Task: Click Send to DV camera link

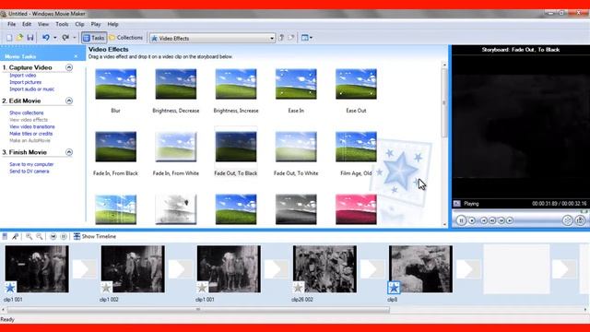Action: (x=29, y=172)
